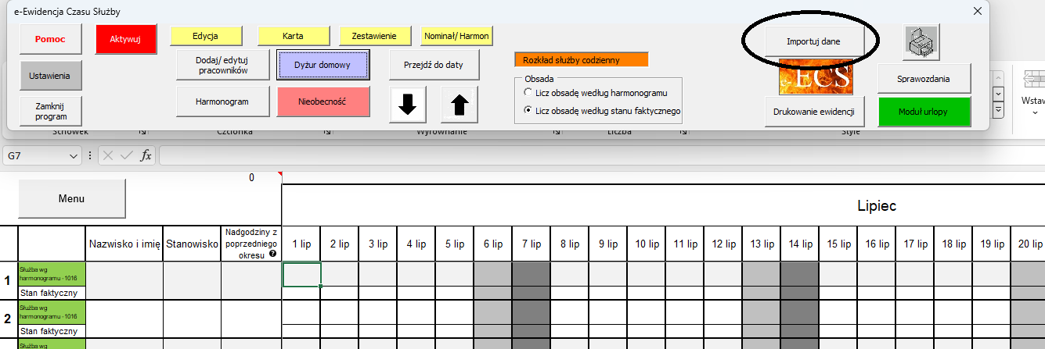Image resolution: width=1045 pixels, height=349 pixels.
Task: Click the Dyżur domowy button
Action: click(x=322, y=65)
